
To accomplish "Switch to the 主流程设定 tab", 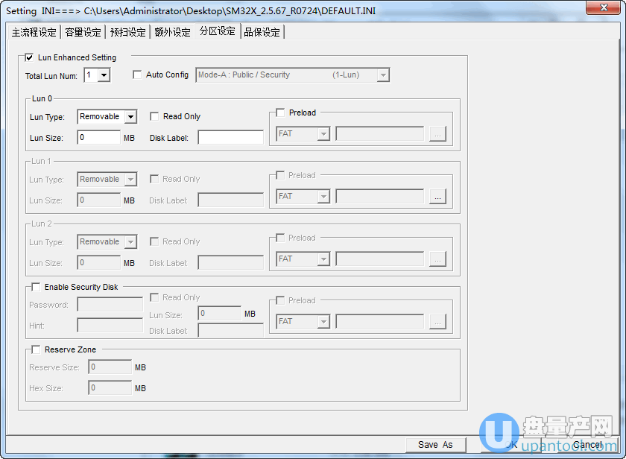I will click(x=34, y=32).
